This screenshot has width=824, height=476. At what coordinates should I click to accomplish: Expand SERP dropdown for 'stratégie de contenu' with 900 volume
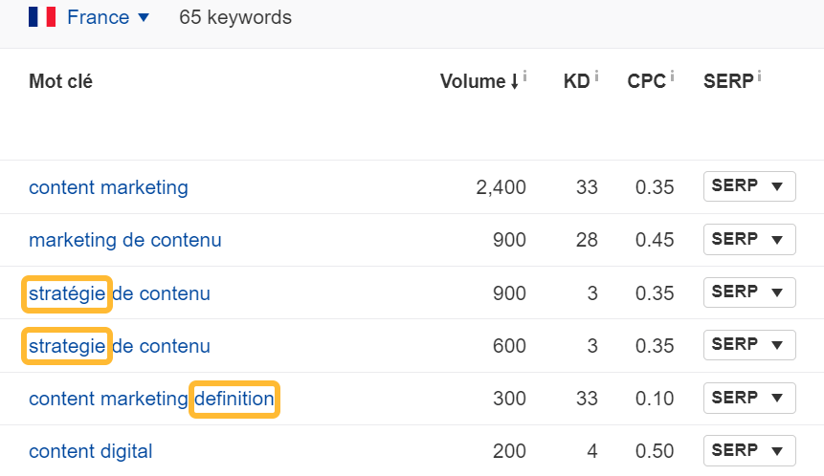click(x=749, y=292)
